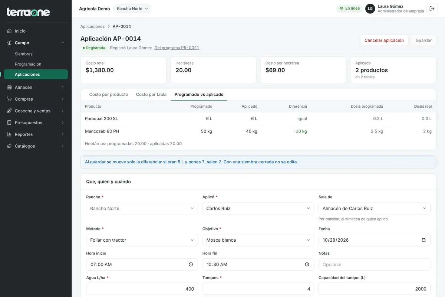Viewport: 445px width, 297px height.
Task: Click Aplicaciones breadcrumb link
Action: 92,26
